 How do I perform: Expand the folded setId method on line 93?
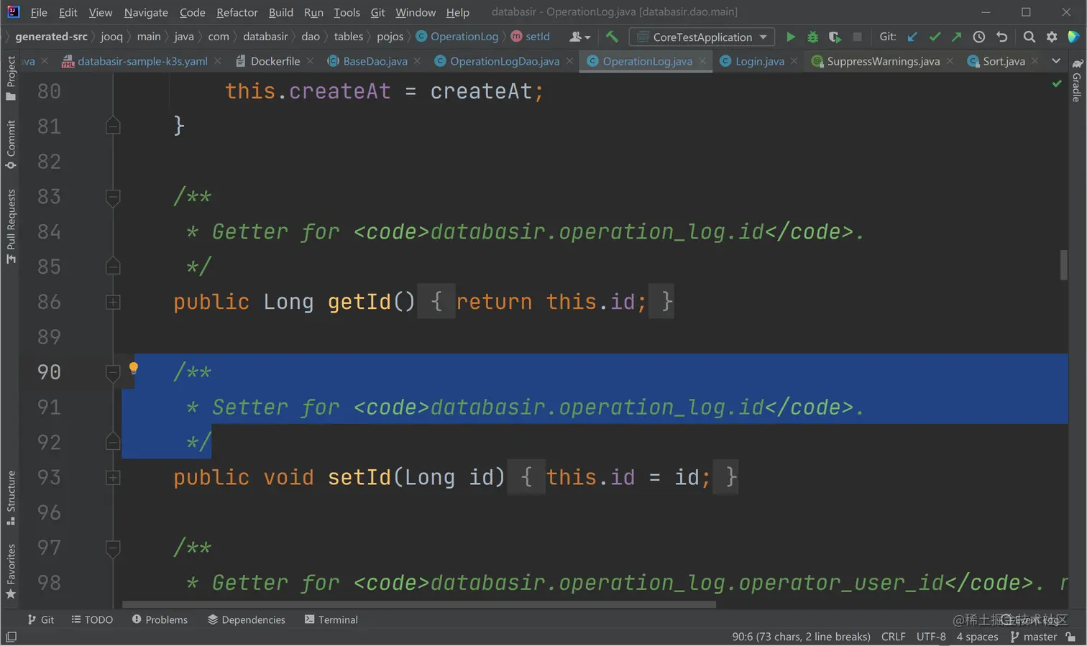(113, 477)
